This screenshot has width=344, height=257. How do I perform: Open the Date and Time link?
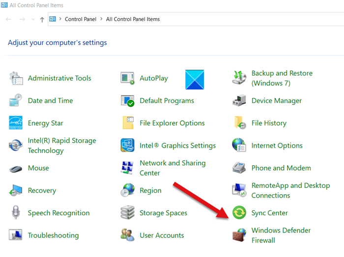(x=50, y=101)
